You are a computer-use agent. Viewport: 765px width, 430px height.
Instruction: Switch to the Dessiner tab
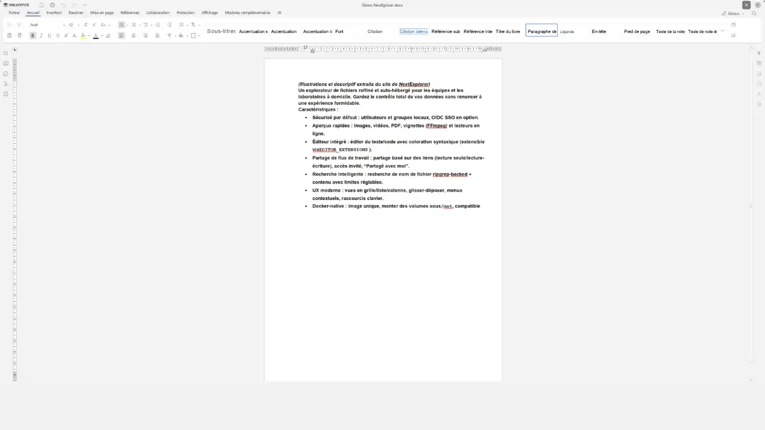pyautogui.click(x=76, y=12)
